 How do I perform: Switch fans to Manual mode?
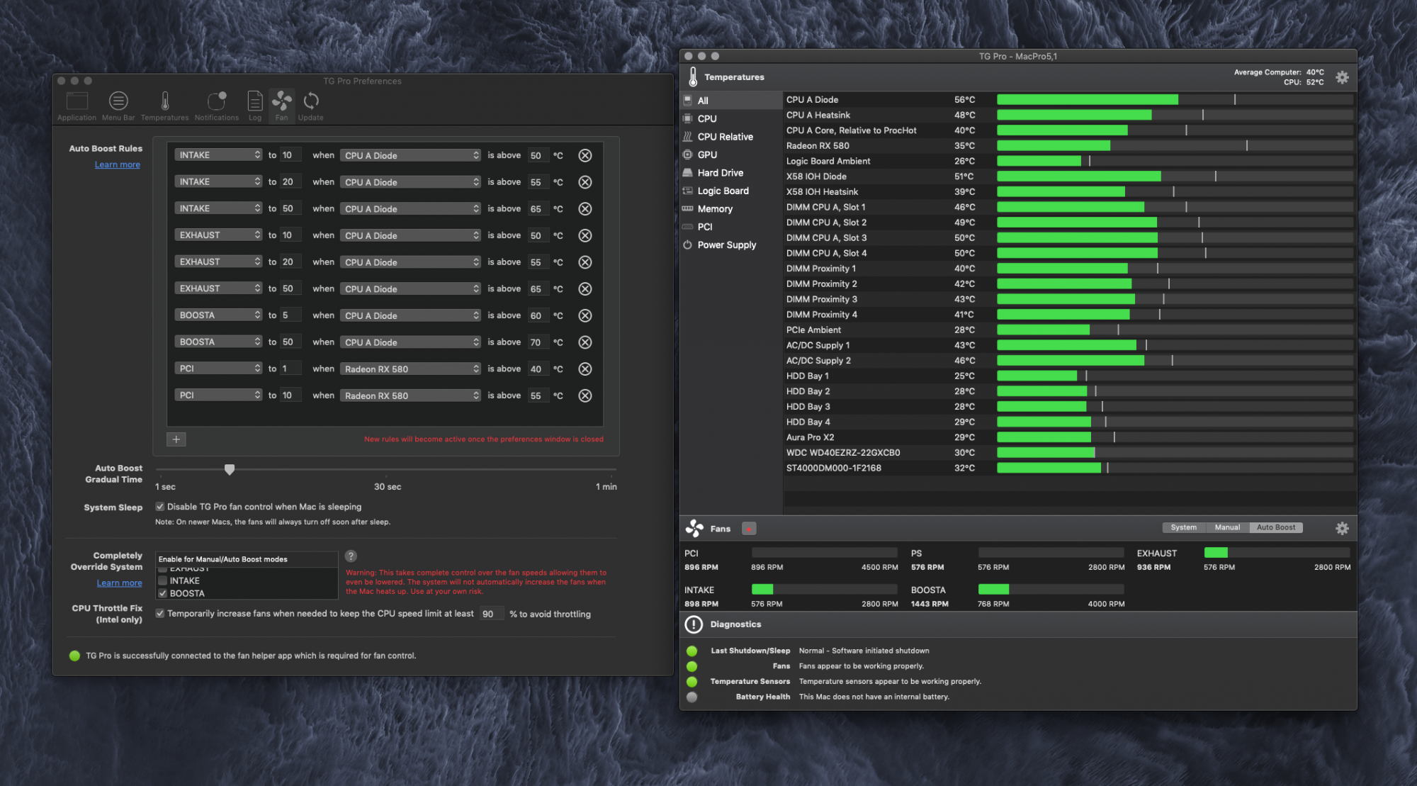(1227, 527)
